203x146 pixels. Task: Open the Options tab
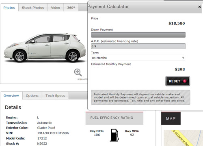pyautogui.click(x=32, y=96)
